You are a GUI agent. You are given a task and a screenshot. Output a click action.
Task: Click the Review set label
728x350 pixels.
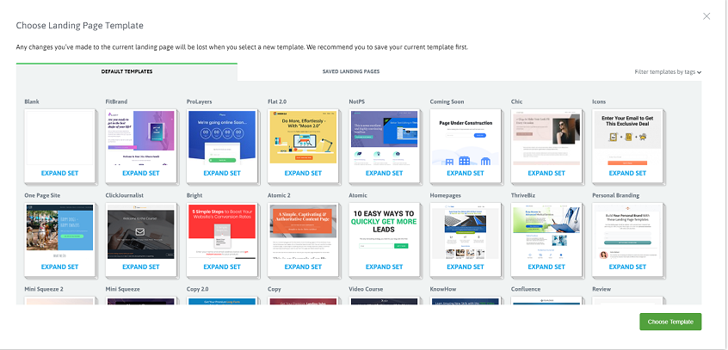pos(602,289)
